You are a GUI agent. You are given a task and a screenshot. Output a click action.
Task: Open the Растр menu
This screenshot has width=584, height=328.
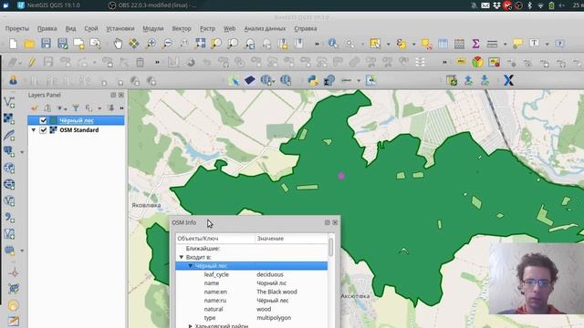[x=207, y=28]
